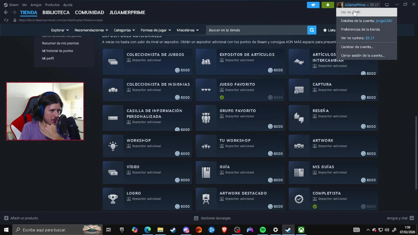Open Spotify from the taskbar
418x235 pixels.
pyautogui.click(x=263, y=230)
